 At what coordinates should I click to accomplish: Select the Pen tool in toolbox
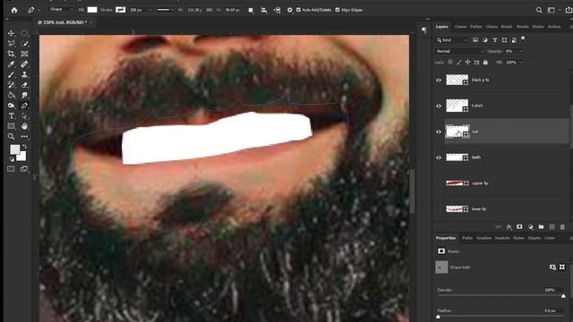[24, 106]
